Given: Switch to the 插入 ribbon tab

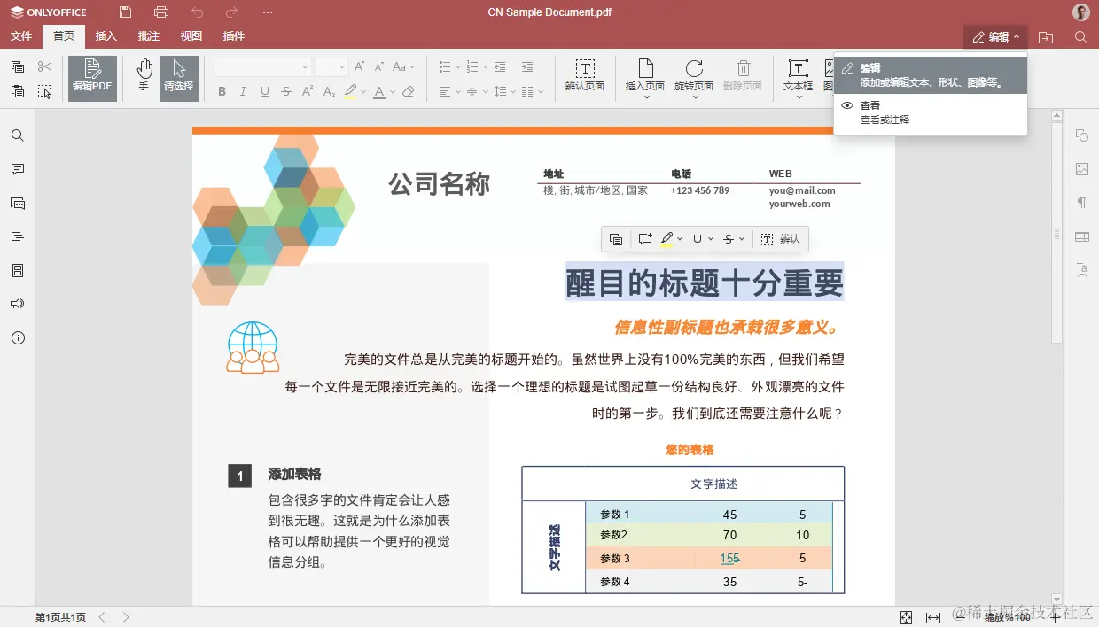Looking at the screenshot, I should pos(105,36).
